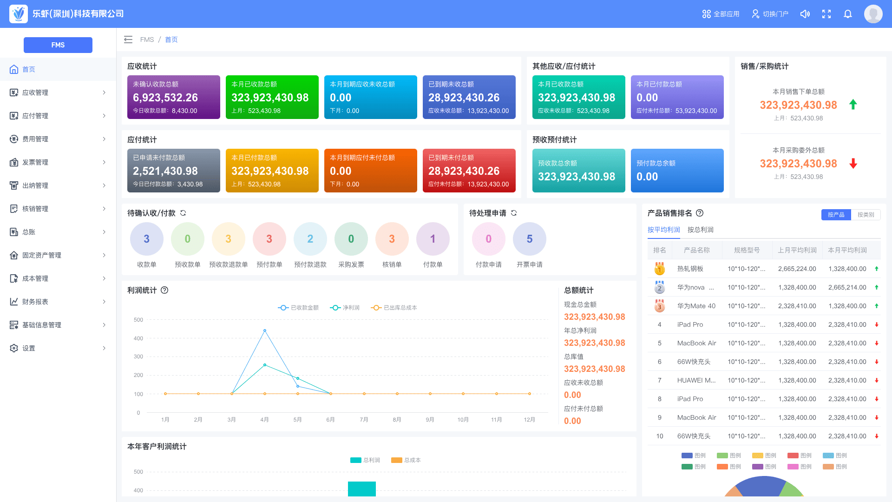This screenshot has width=892, height=502.
Task: Expand the 发票管理 sidebar menu
Action: (x=58, y=162)
